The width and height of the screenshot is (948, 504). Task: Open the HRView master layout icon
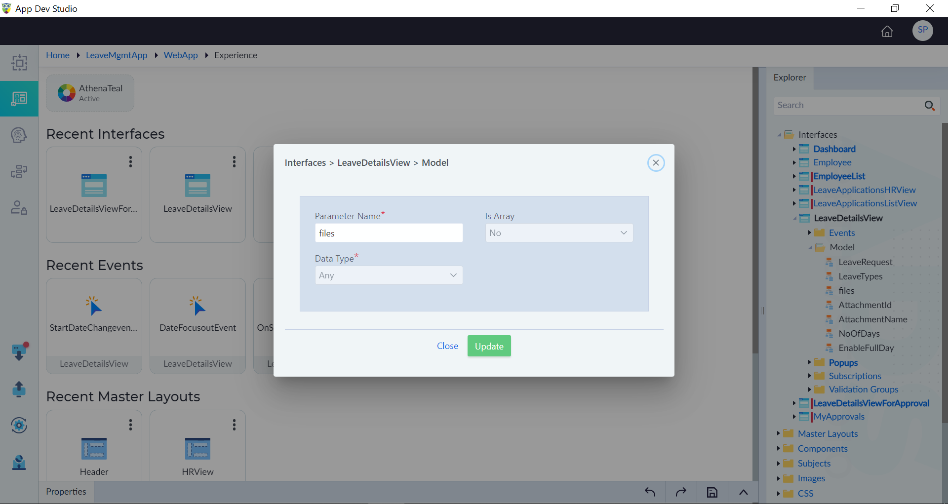point(197,449)
